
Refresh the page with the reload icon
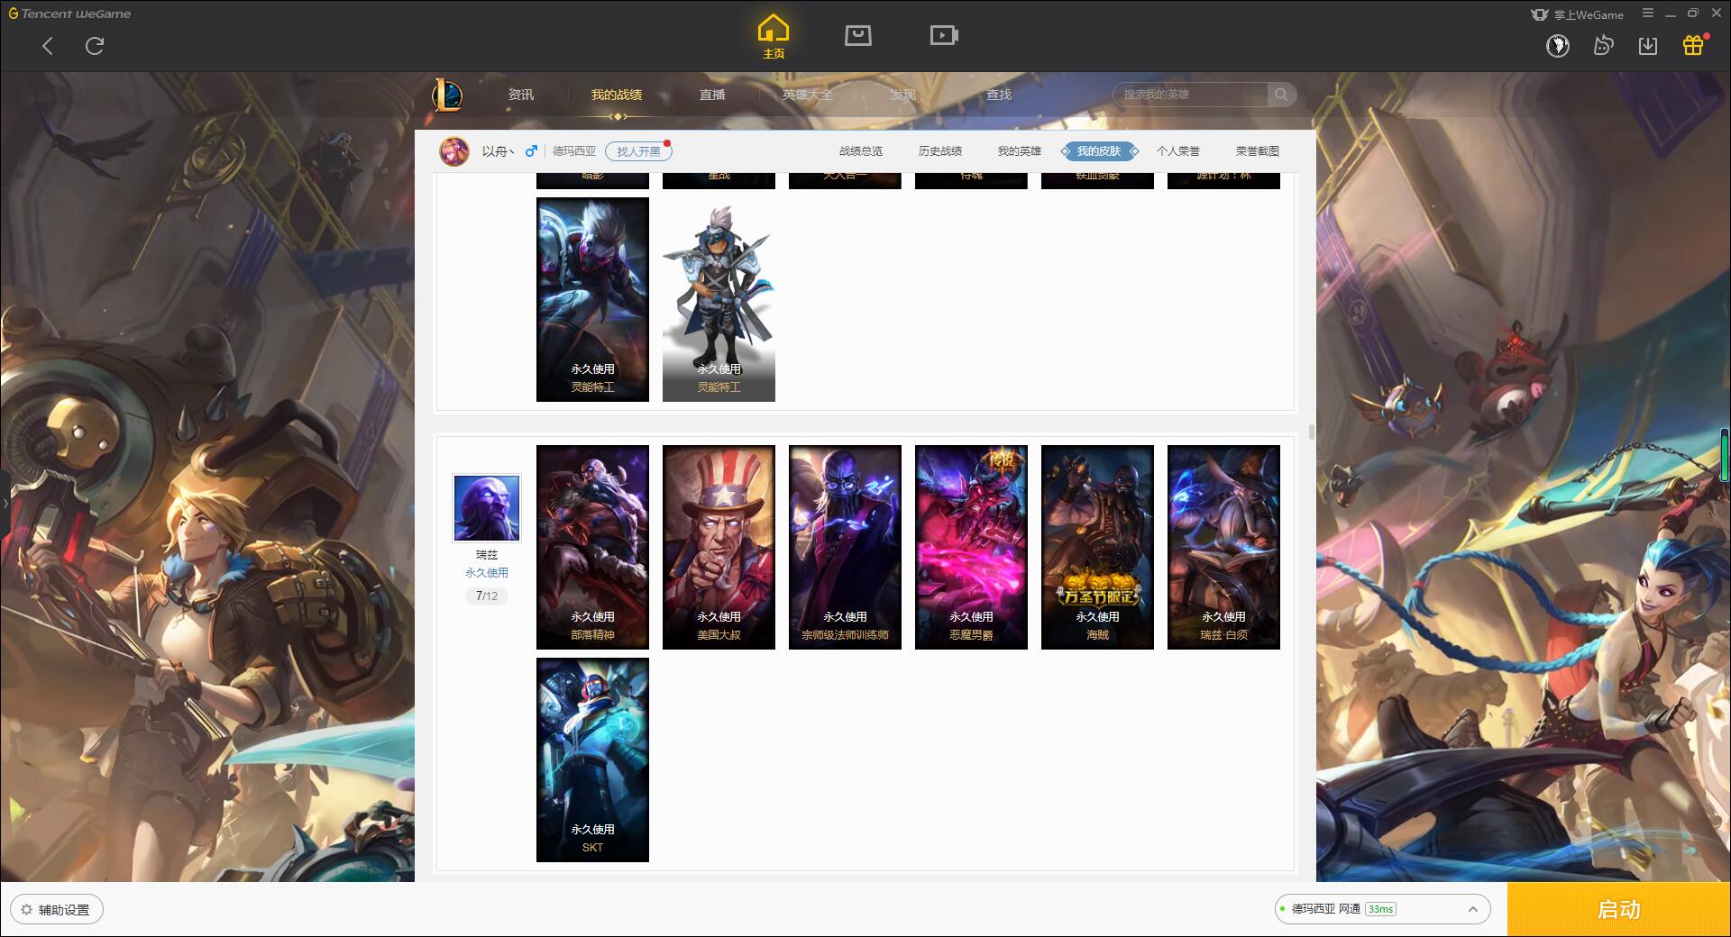point(95,46)
